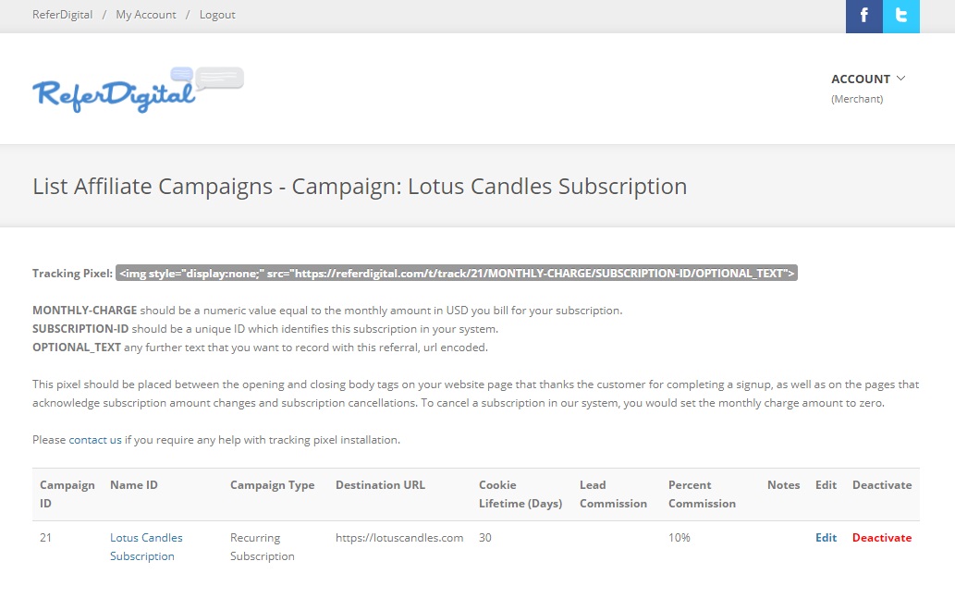Image resolution: width=955 pixels, height=610 pixels.
Task: Click the campaign ID value 21
Action: click(45, 538)
